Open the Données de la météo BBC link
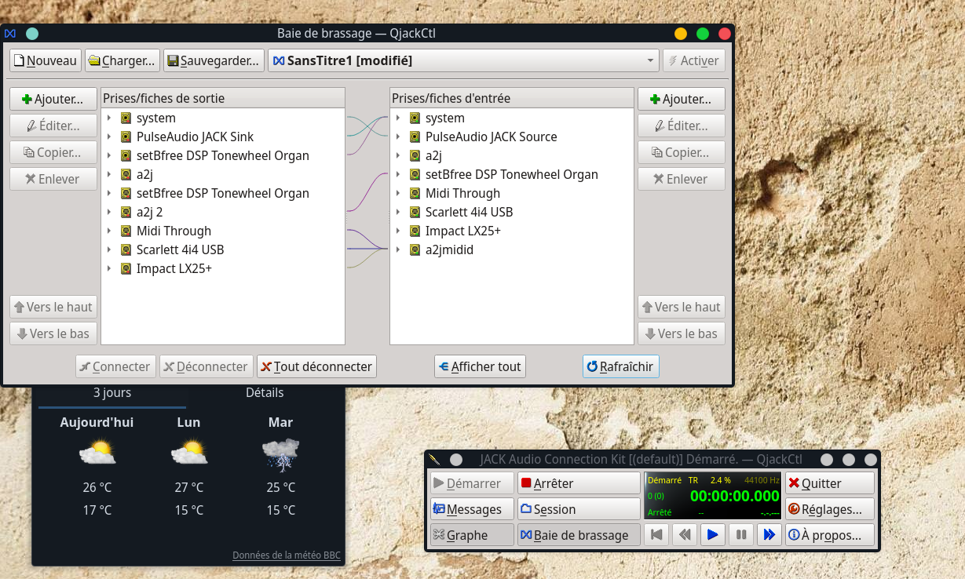Image resolution: width=965 pixels, height=579 pixels. (287, 555)
